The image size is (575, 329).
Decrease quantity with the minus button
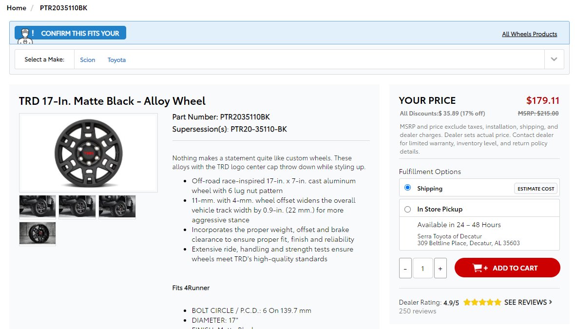click(405, 268)
